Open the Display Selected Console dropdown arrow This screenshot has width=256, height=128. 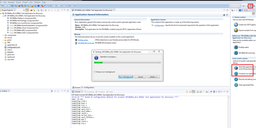(217, 92)
